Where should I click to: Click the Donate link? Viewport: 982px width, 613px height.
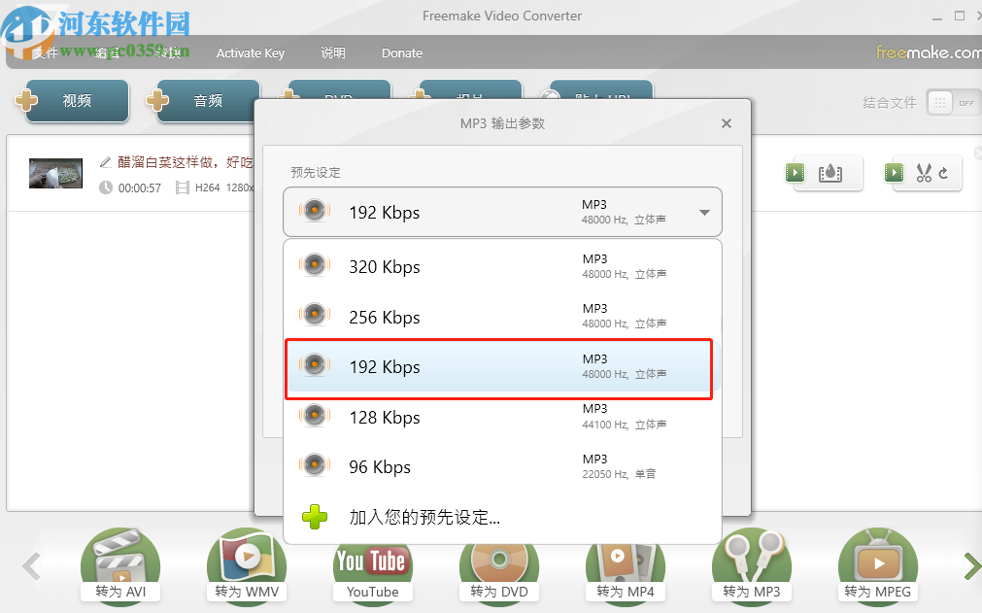point(401,53)
